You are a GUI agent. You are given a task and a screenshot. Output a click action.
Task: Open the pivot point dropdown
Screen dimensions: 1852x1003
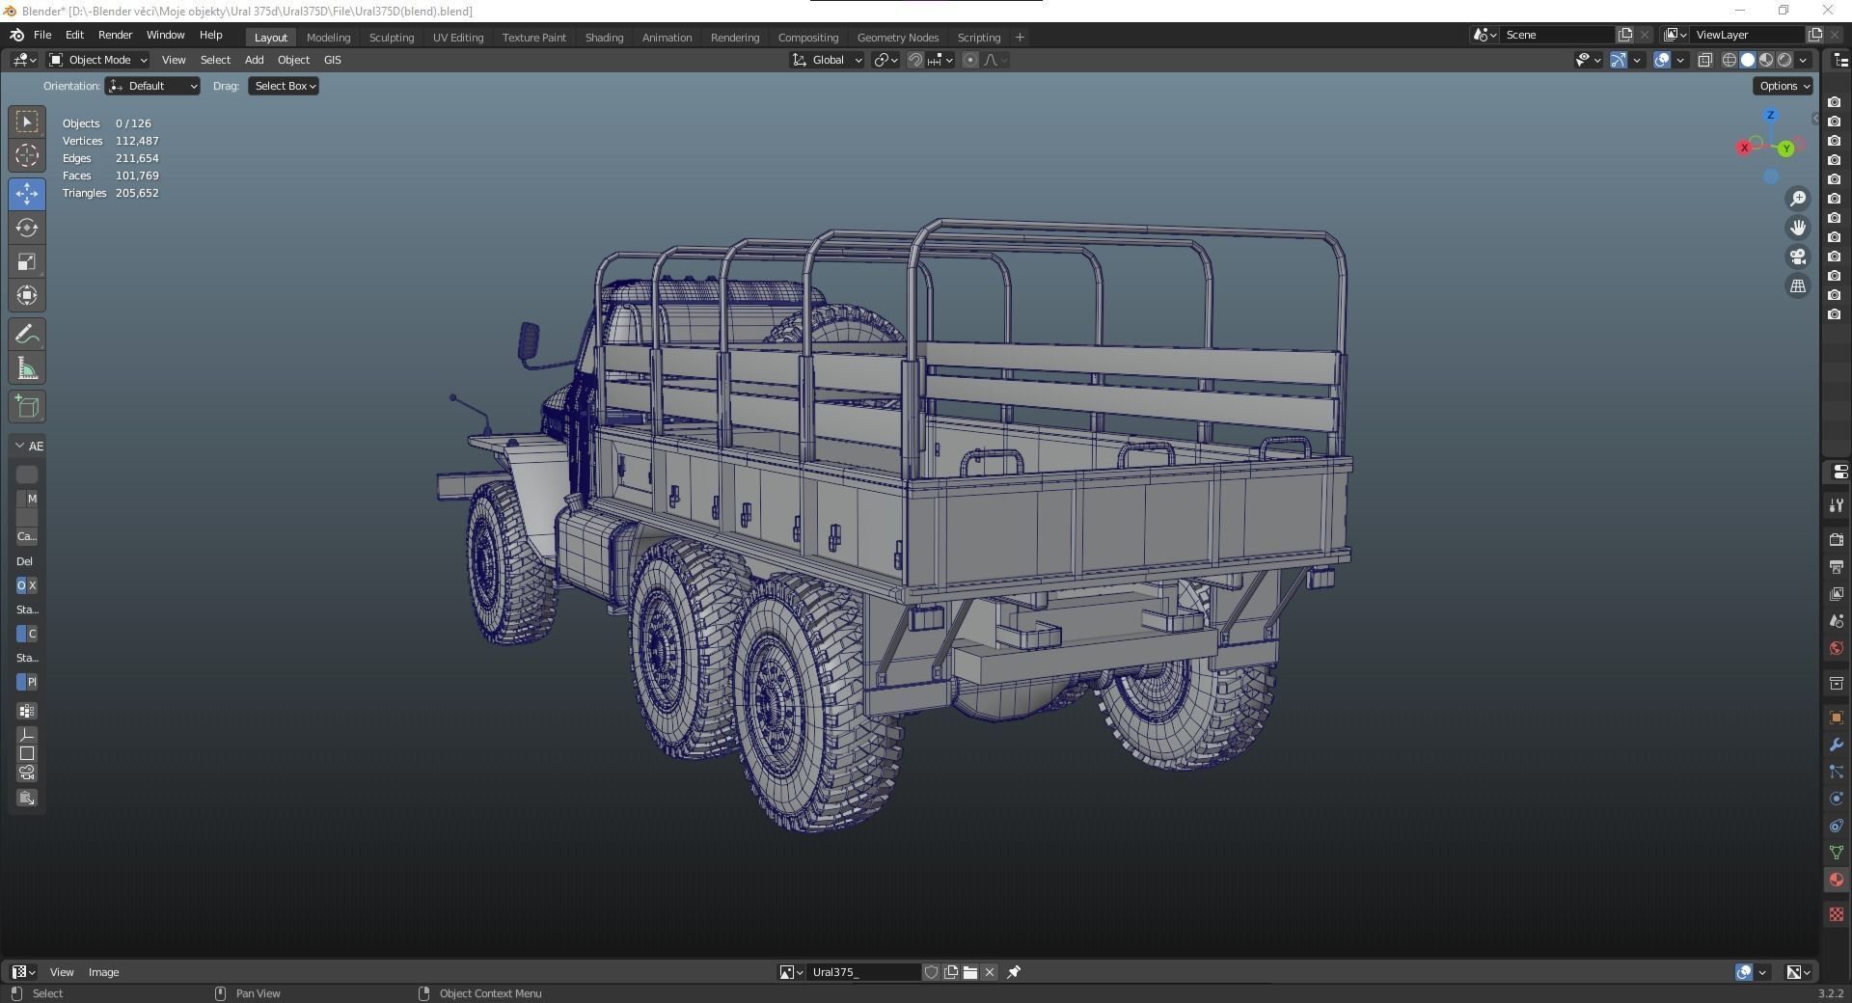click(x=886, y=60)
